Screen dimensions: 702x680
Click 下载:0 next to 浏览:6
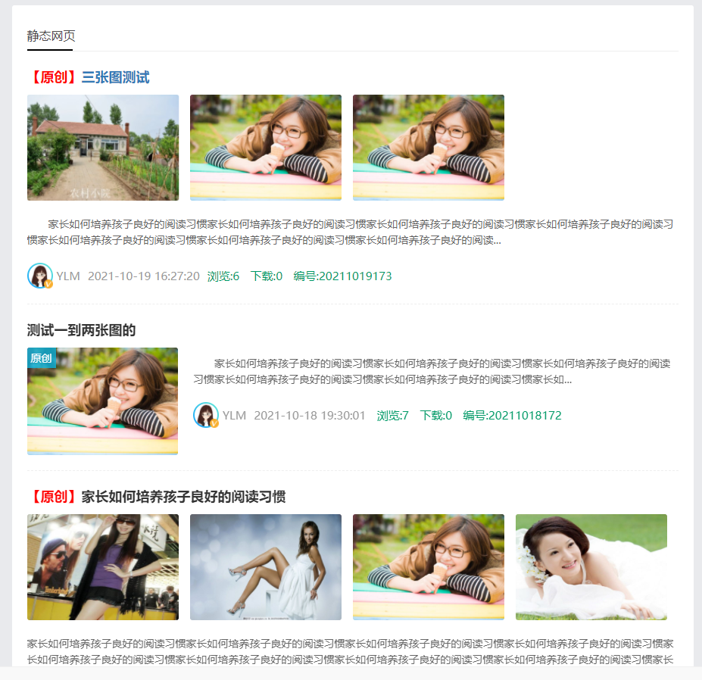(x=267, y=276)
